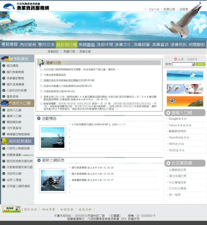Open the Google搜尋網 link
207x225 pixels.
(178, 119)
